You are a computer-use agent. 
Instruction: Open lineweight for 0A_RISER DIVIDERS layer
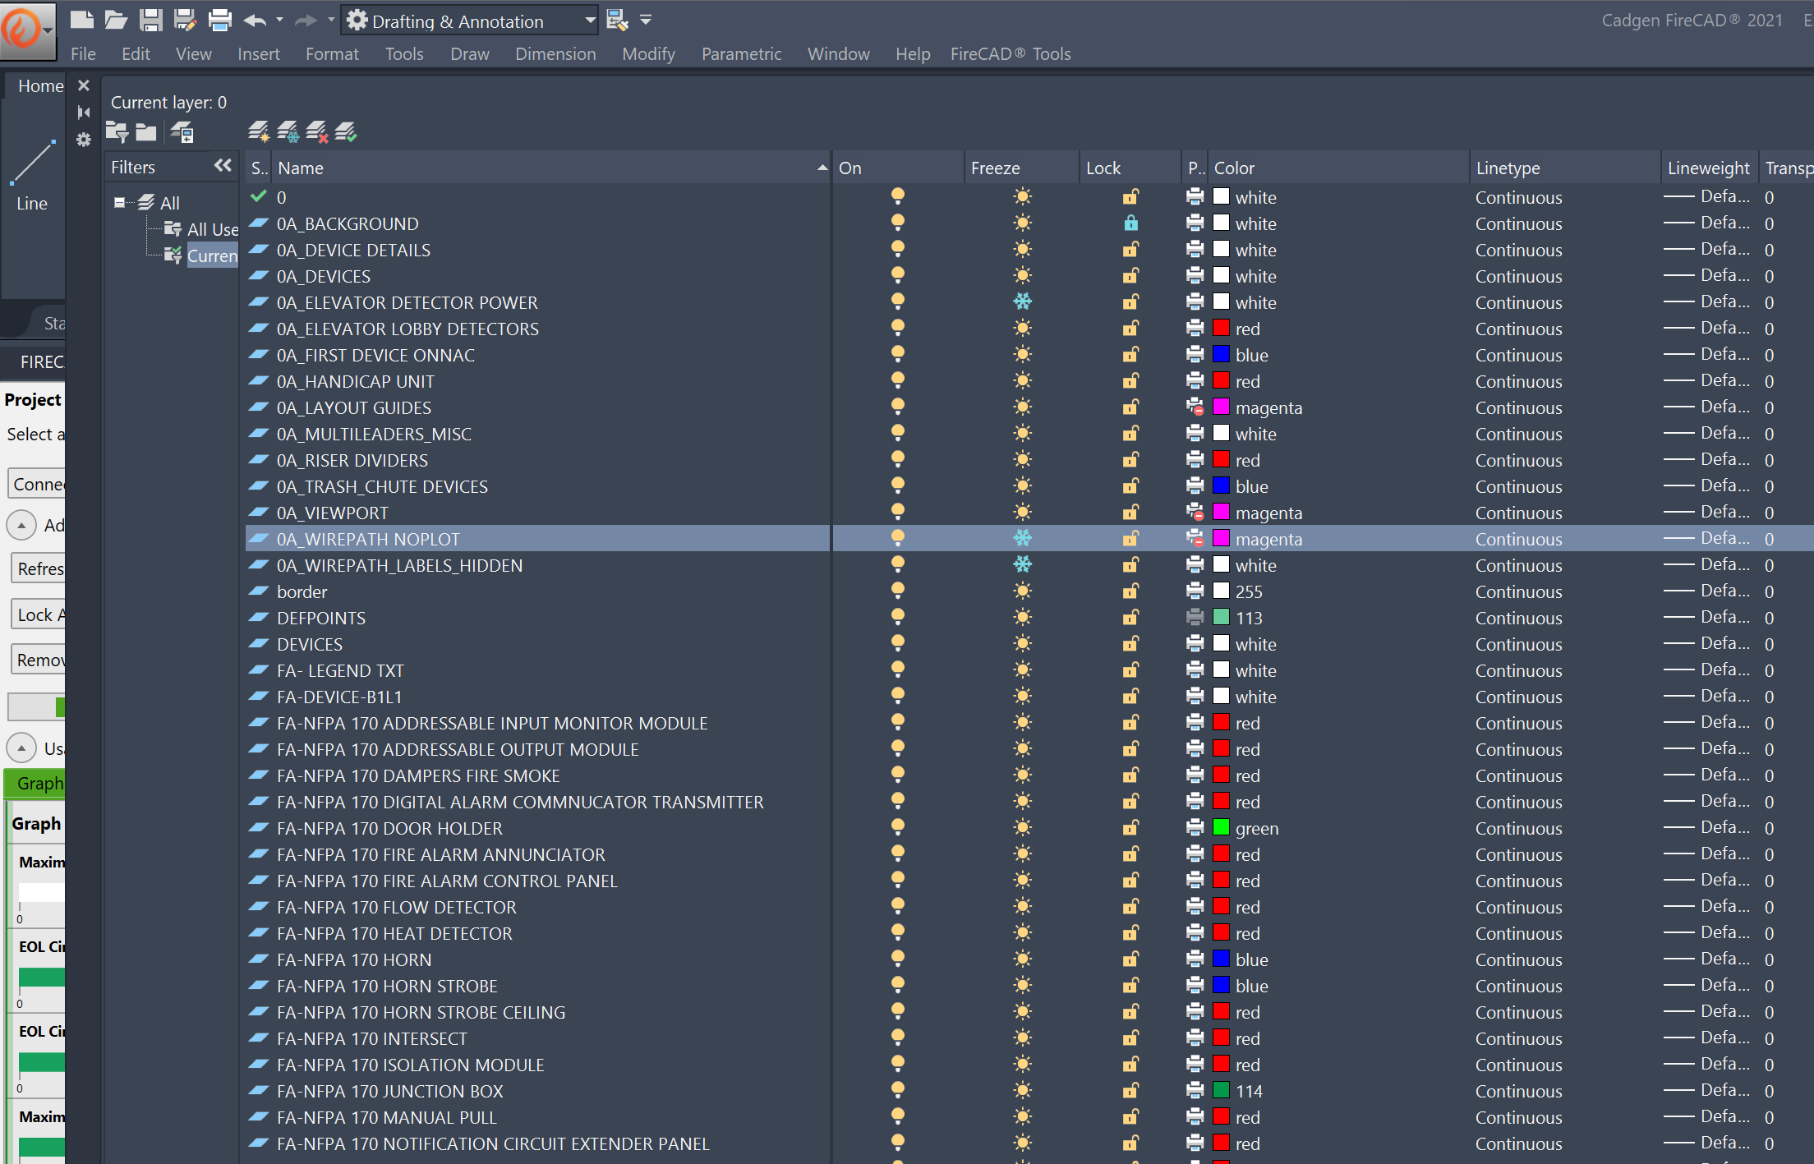pos(1706,459)
